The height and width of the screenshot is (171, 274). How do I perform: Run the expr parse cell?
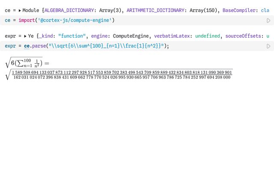[268, 46]
